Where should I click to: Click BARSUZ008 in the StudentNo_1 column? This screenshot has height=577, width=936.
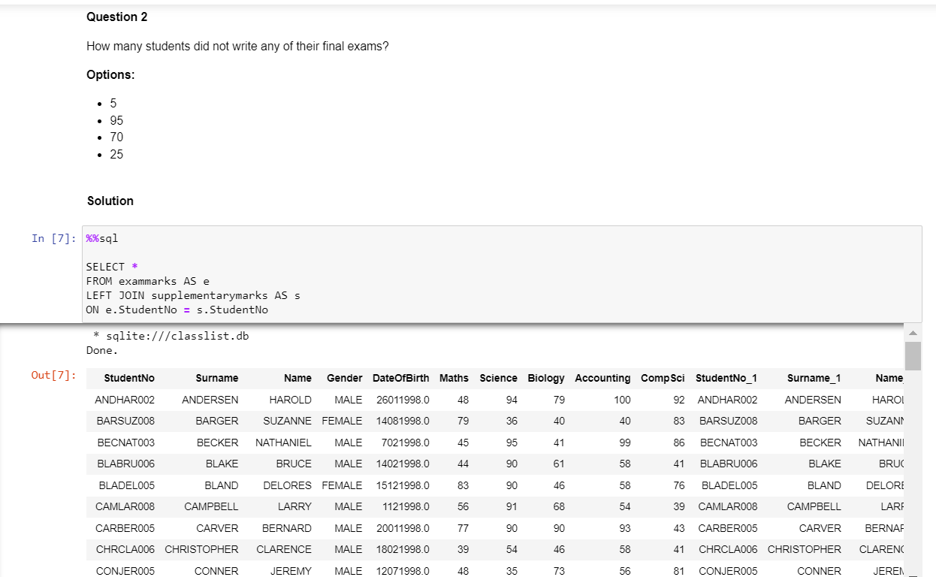point(729,421)
